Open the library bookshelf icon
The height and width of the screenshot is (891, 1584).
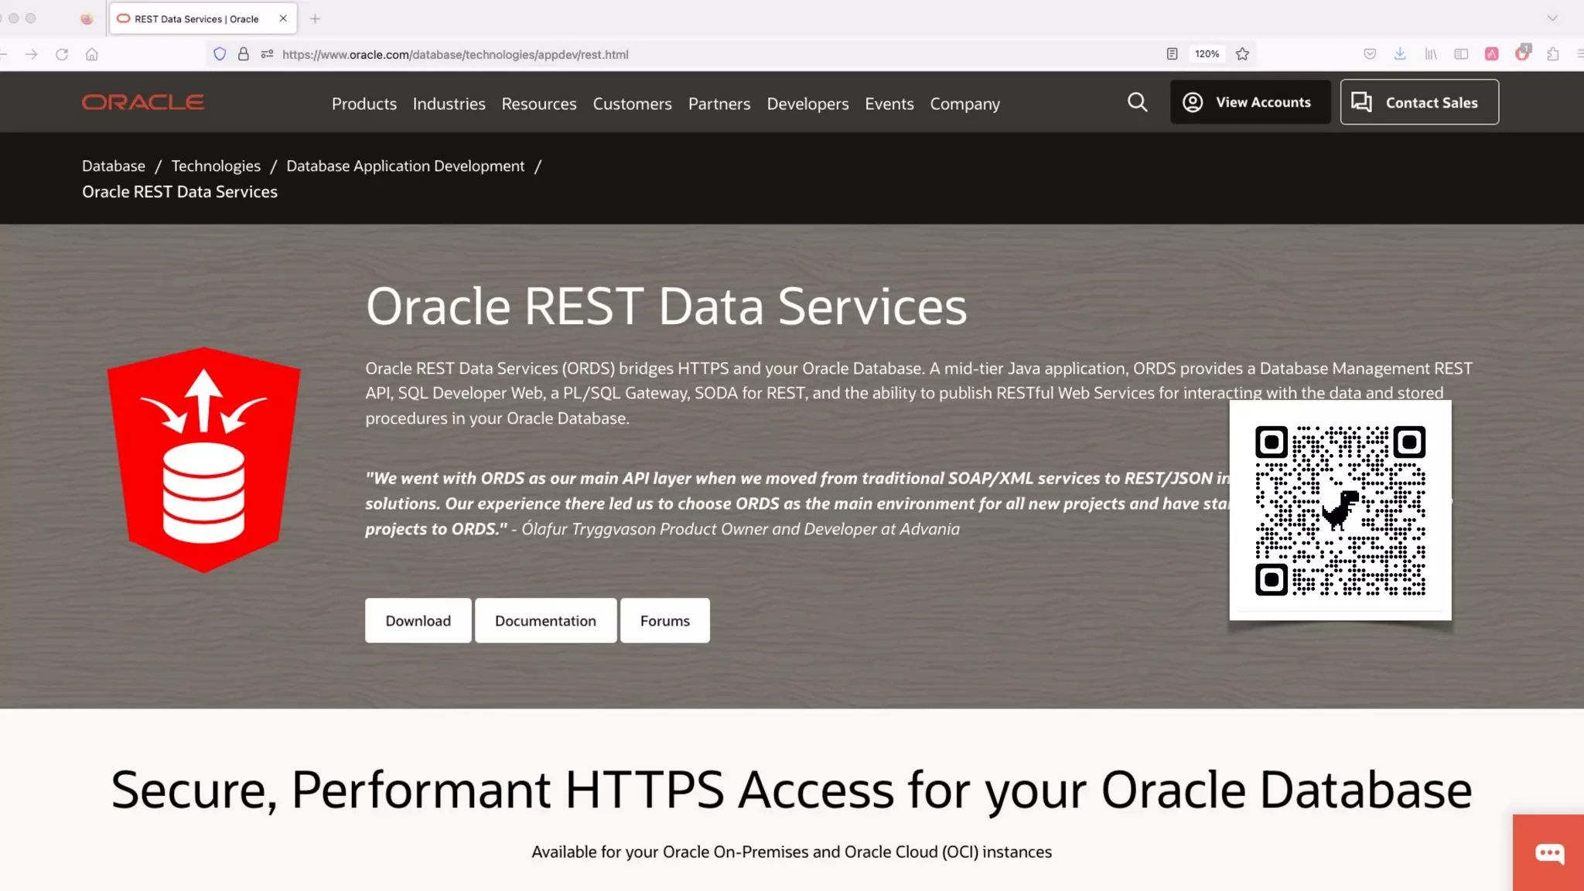pos(1431,54)
